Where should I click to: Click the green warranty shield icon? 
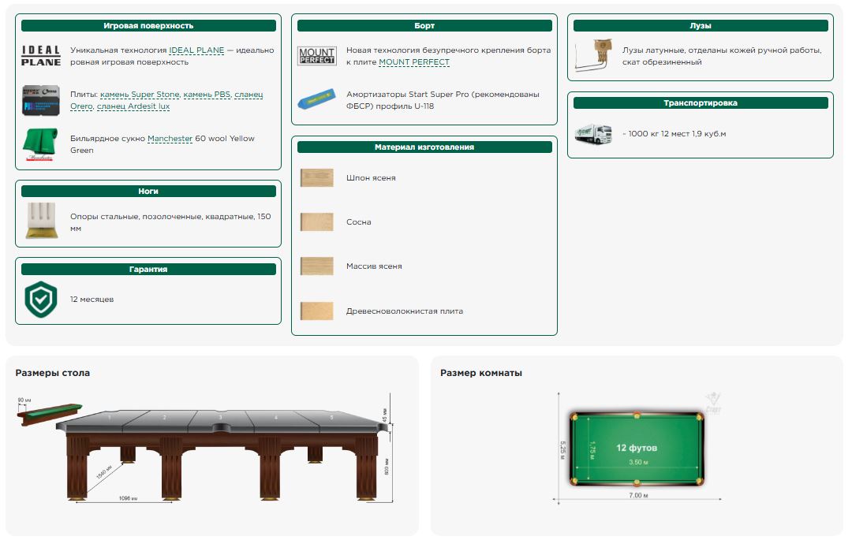click(x=40, y=300)
